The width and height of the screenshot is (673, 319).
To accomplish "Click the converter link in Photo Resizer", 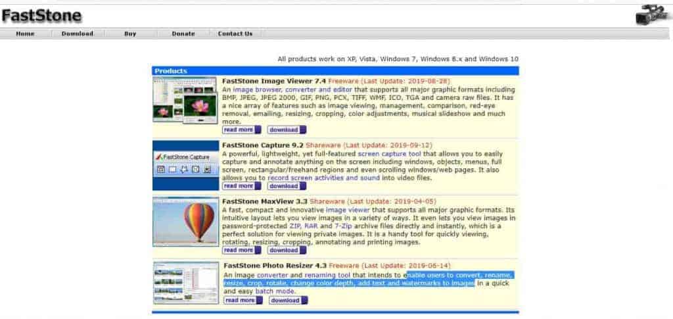I will (x=273, y=275).
